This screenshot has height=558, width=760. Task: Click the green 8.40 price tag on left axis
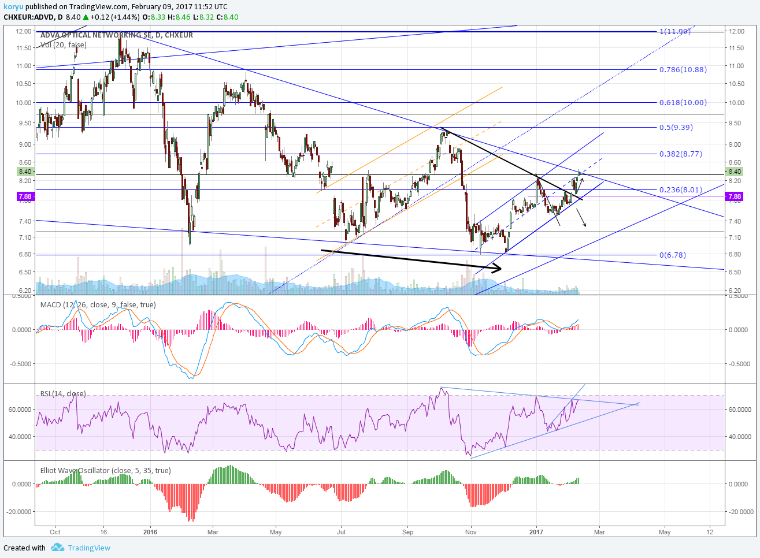tap(25, 172)
